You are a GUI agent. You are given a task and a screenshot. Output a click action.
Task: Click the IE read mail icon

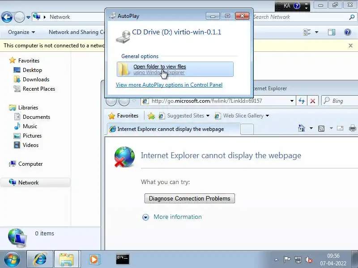point(340,128)
